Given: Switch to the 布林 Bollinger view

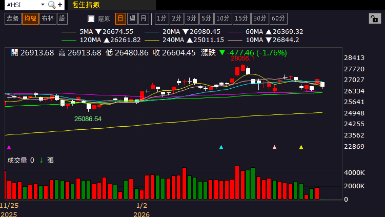Looking at the screenshot, I should [48, 18].
